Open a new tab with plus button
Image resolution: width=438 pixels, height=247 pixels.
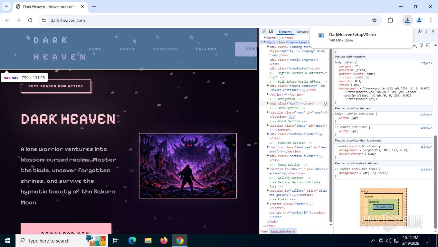tap(94, 6)
